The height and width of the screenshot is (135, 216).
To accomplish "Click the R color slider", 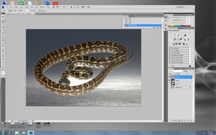I will pos(180,18).
